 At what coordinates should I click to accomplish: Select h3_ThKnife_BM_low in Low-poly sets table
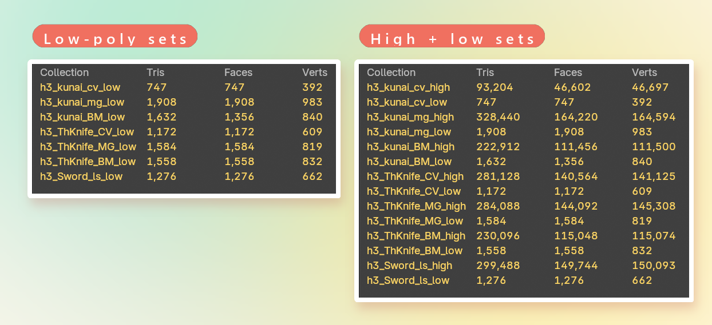point(88,162)
